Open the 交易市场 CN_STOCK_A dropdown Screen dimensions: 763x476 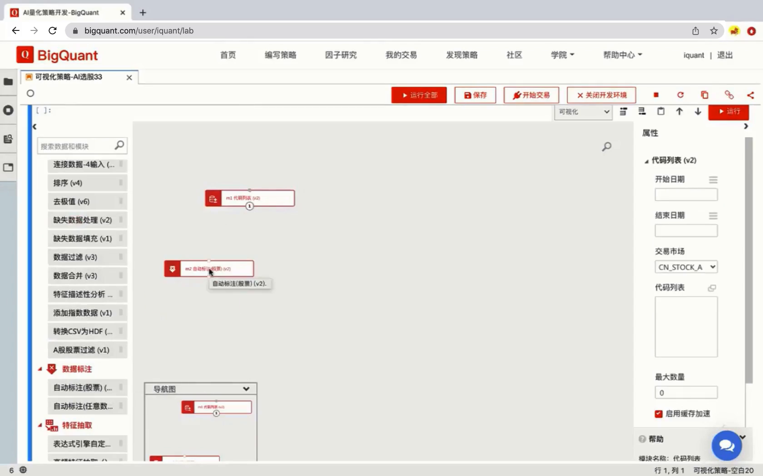tap(686, 267)
